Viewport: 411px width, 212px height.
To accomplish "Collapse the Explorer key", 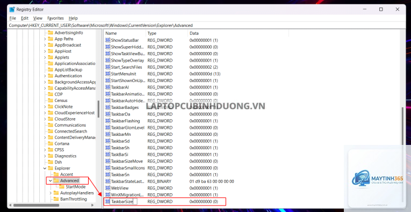I will 45,169.
